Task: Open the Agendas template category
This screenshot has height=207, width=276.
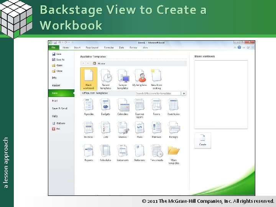Action: pos(89,107)
